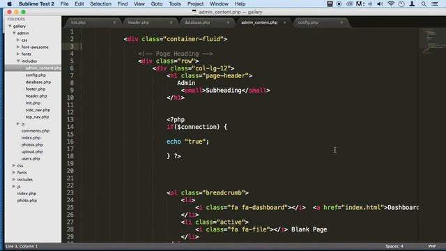Open side_nav.php in sidebar
The image size is (446, 251).
click(x=38, y=110)
